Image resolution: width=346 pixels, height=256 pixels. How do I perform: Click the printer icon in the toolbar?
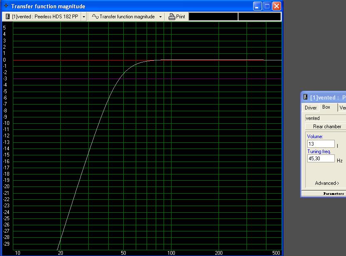click(x=172, y=17)
